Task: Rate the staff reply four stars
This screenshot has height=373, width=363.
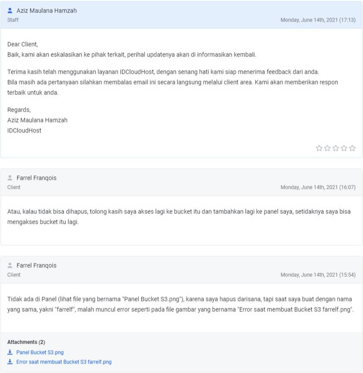Action: [x=344, y=148]
